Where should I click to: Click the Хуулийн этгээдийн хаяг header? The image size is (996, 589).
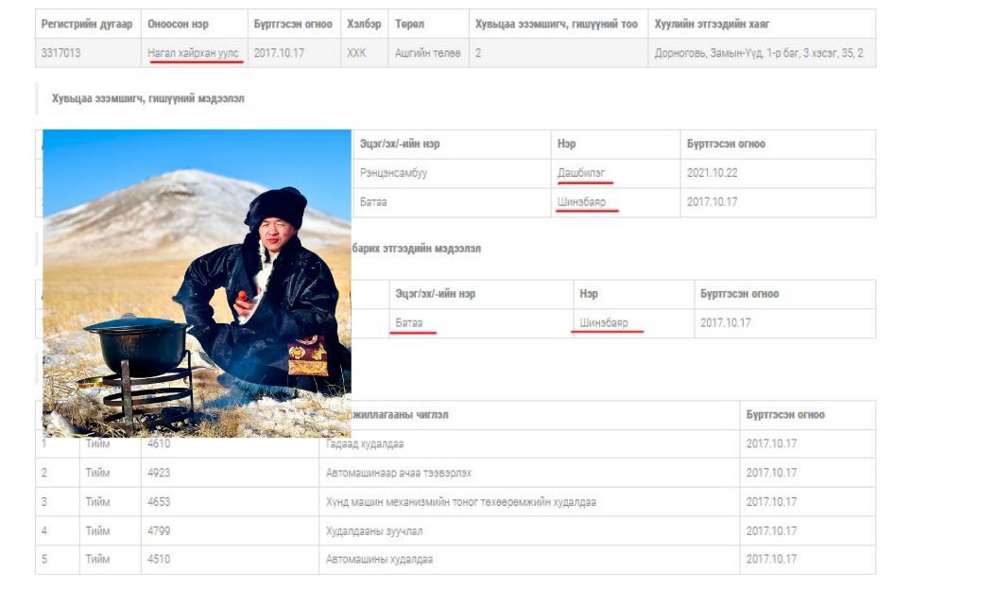click(712, 24)
